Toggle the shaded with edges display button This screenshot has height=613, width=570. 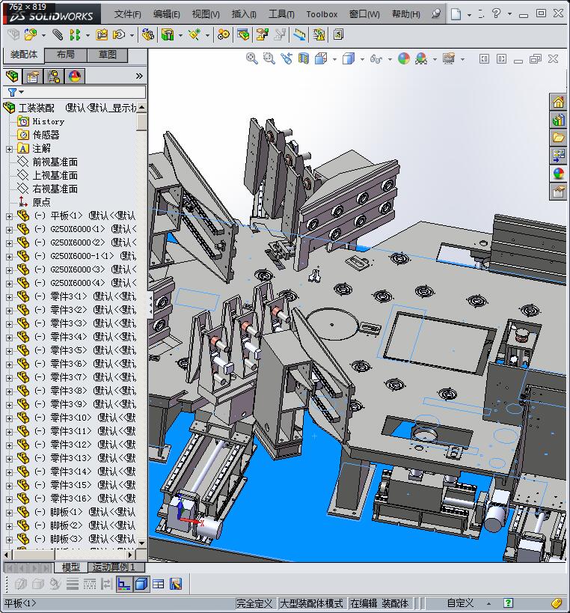coord(142,584)
